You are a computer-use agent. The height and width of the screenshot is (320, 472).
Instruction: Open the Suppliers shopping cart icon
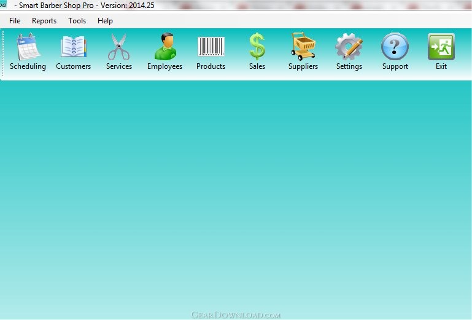coord(303,47)
